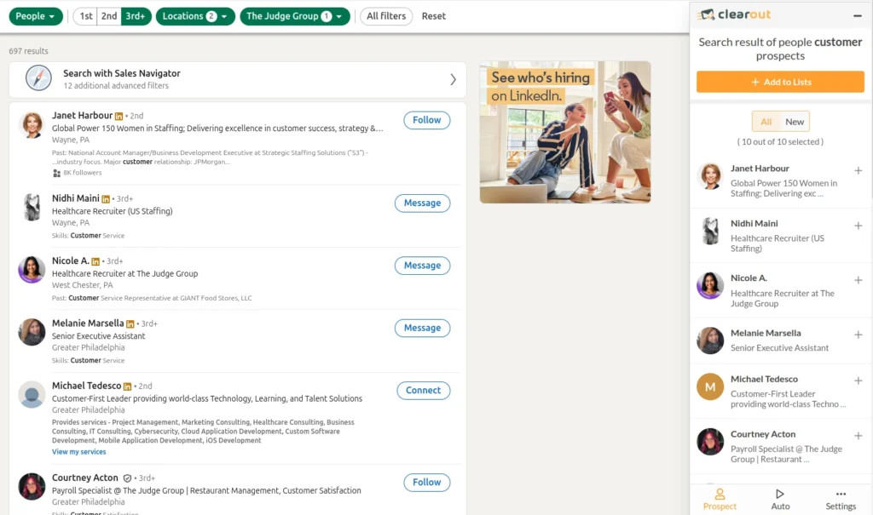
Task: Add Nicole A. with Clearout plus icon
Action: [x=858, y=280]
